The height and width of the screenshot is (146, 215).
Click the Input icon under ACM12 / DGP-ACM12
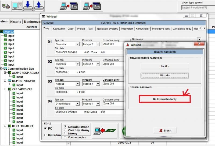tap(14, 77)
